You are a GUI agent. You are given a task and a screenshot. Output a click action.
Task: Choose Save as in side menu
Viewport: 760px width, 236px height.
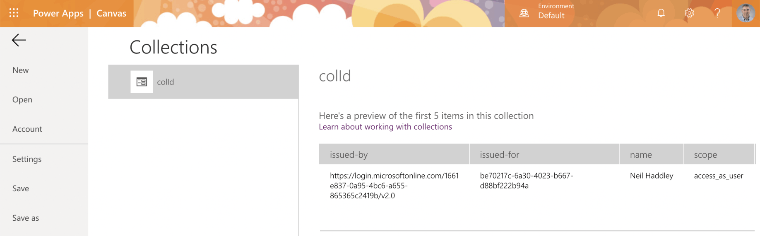point(26,218)
